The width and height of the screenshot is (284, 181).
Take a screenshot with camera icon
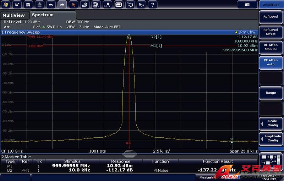pos(247,5)
